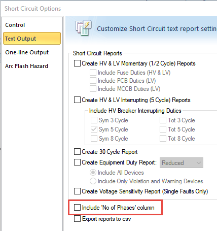Open the Arc Flash Hazard section
This screenshot has width=217, height=231.
click(26, 66)
